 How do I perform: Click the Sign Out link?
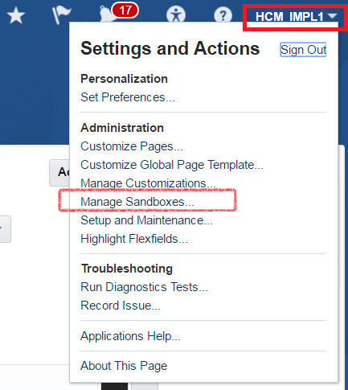pyautogui.click(x=303, y=50)
